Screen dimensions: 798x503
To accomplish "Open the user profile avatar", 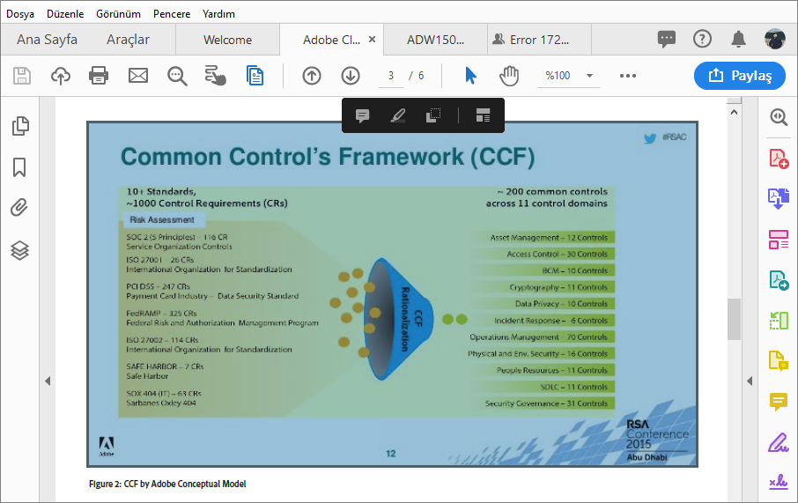I will 774,39.
